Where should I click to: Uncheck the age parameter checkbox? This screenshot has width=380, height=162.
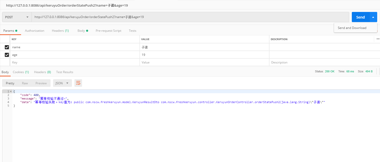point(7,55)
